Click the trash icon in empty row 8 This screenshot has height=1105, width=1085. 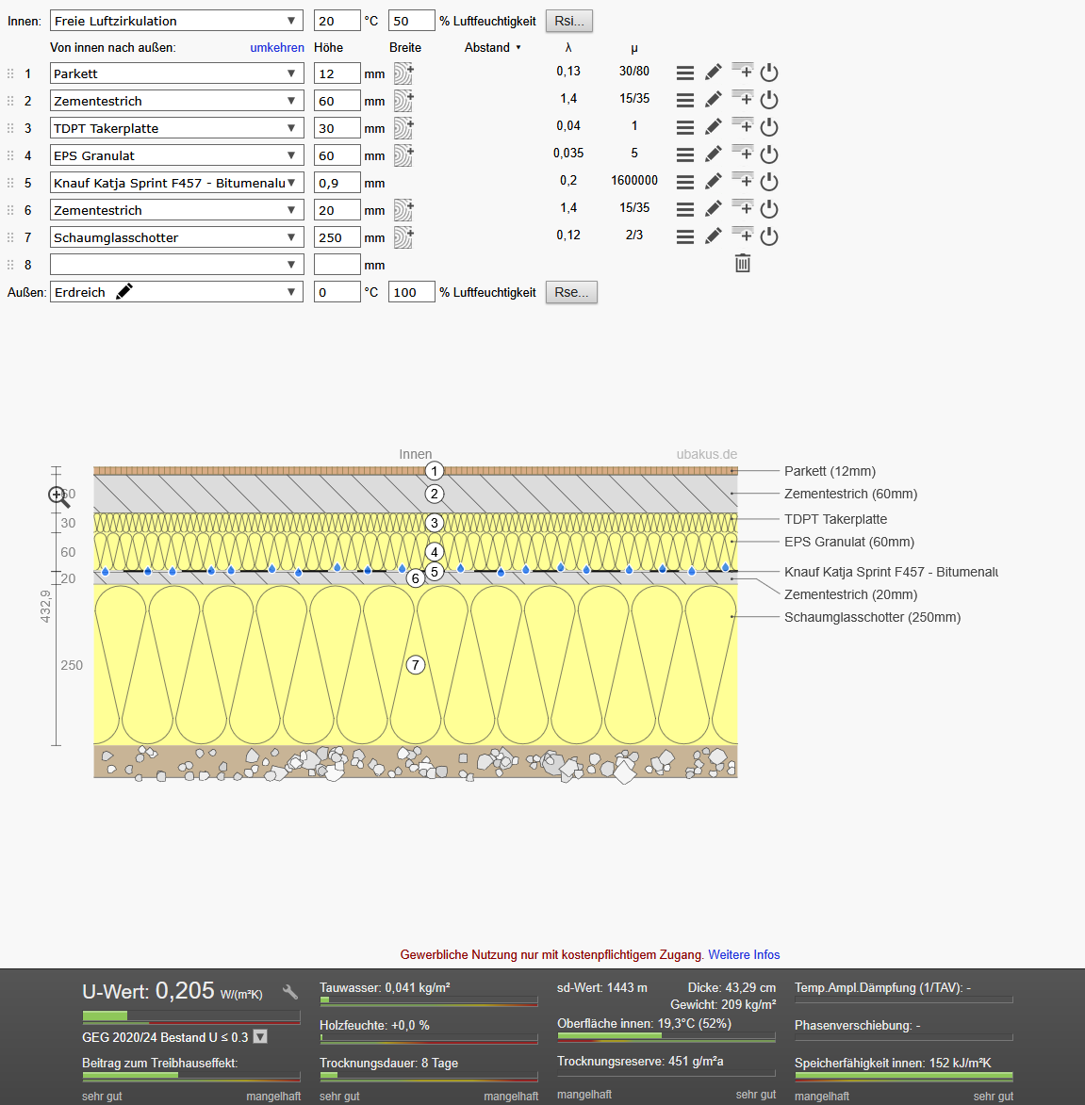click(x=743, y=264)
